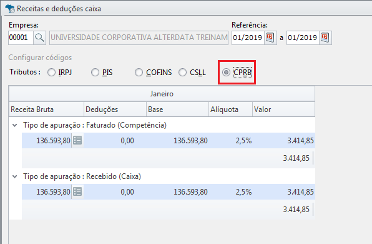Click the company name field
Viewport: 372px width, 244px height.
click(139, 38)
